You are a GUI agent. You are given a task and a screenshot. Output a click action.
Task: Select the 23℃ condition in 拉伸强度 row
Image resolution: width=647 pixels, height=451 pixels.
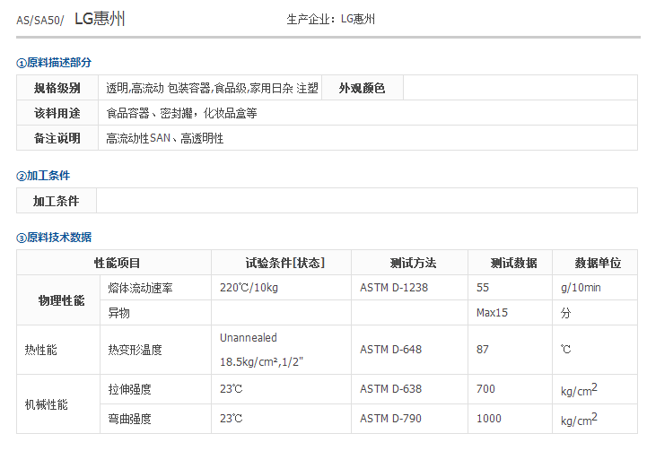tap(232, 389)
